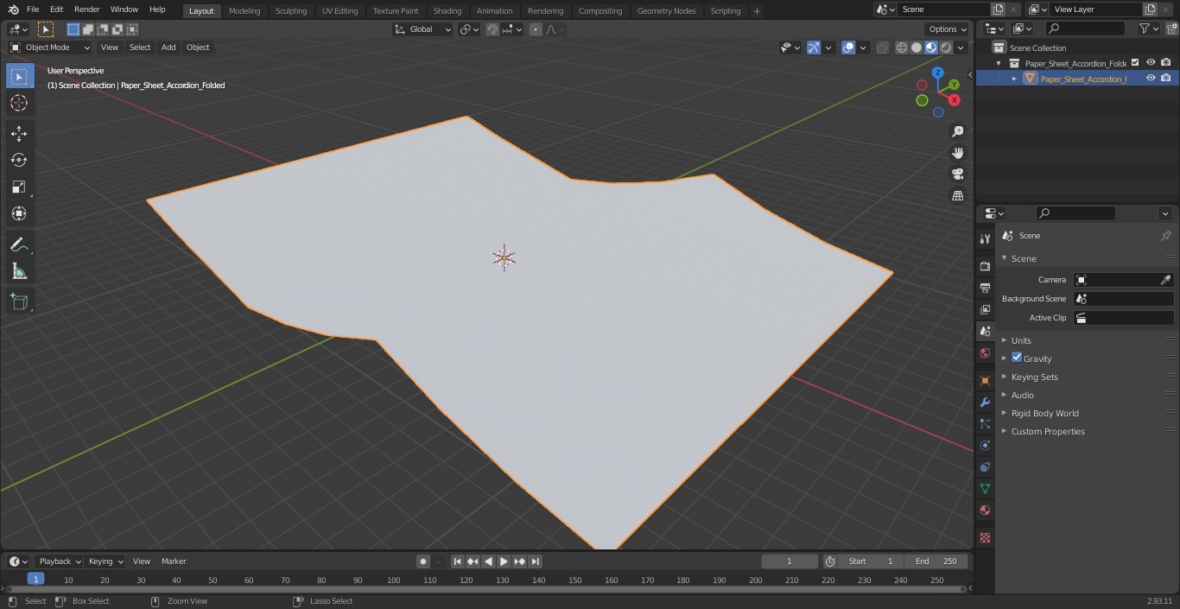Image resolution: width=1180 pixels, height=609 pixels.
Task: Select the Cursor tool in the toolbar
Action: pyautogui.click(x=19, y=103)
